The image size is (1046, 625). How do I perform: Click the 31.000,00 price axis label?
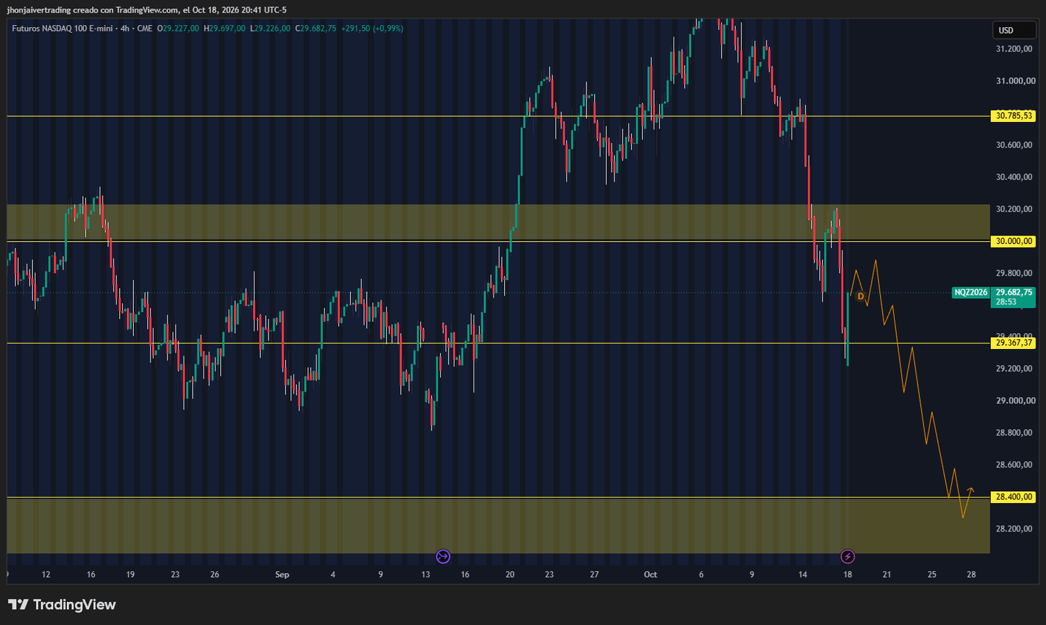pyautogui.click(x=1014, y=81)
